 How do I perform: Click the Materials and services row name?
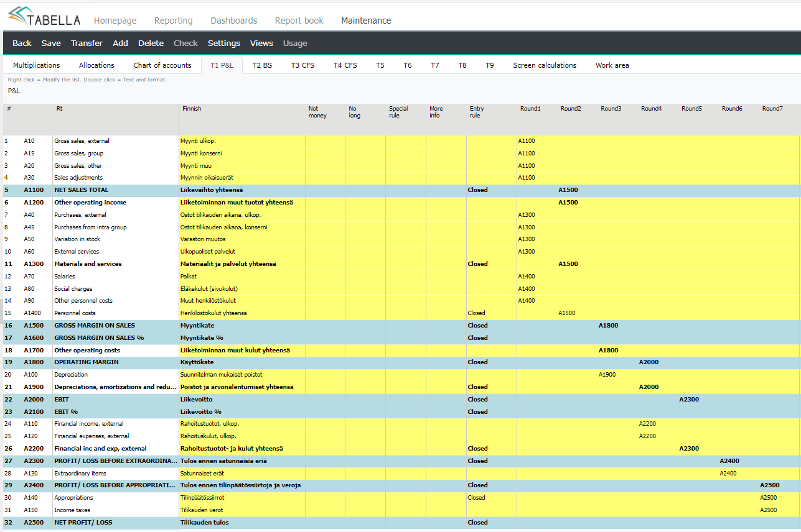point(88,264)
